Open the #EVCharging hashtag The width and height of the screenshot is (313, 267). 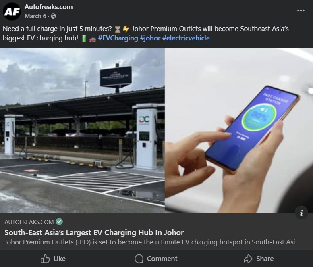point(118,38)
